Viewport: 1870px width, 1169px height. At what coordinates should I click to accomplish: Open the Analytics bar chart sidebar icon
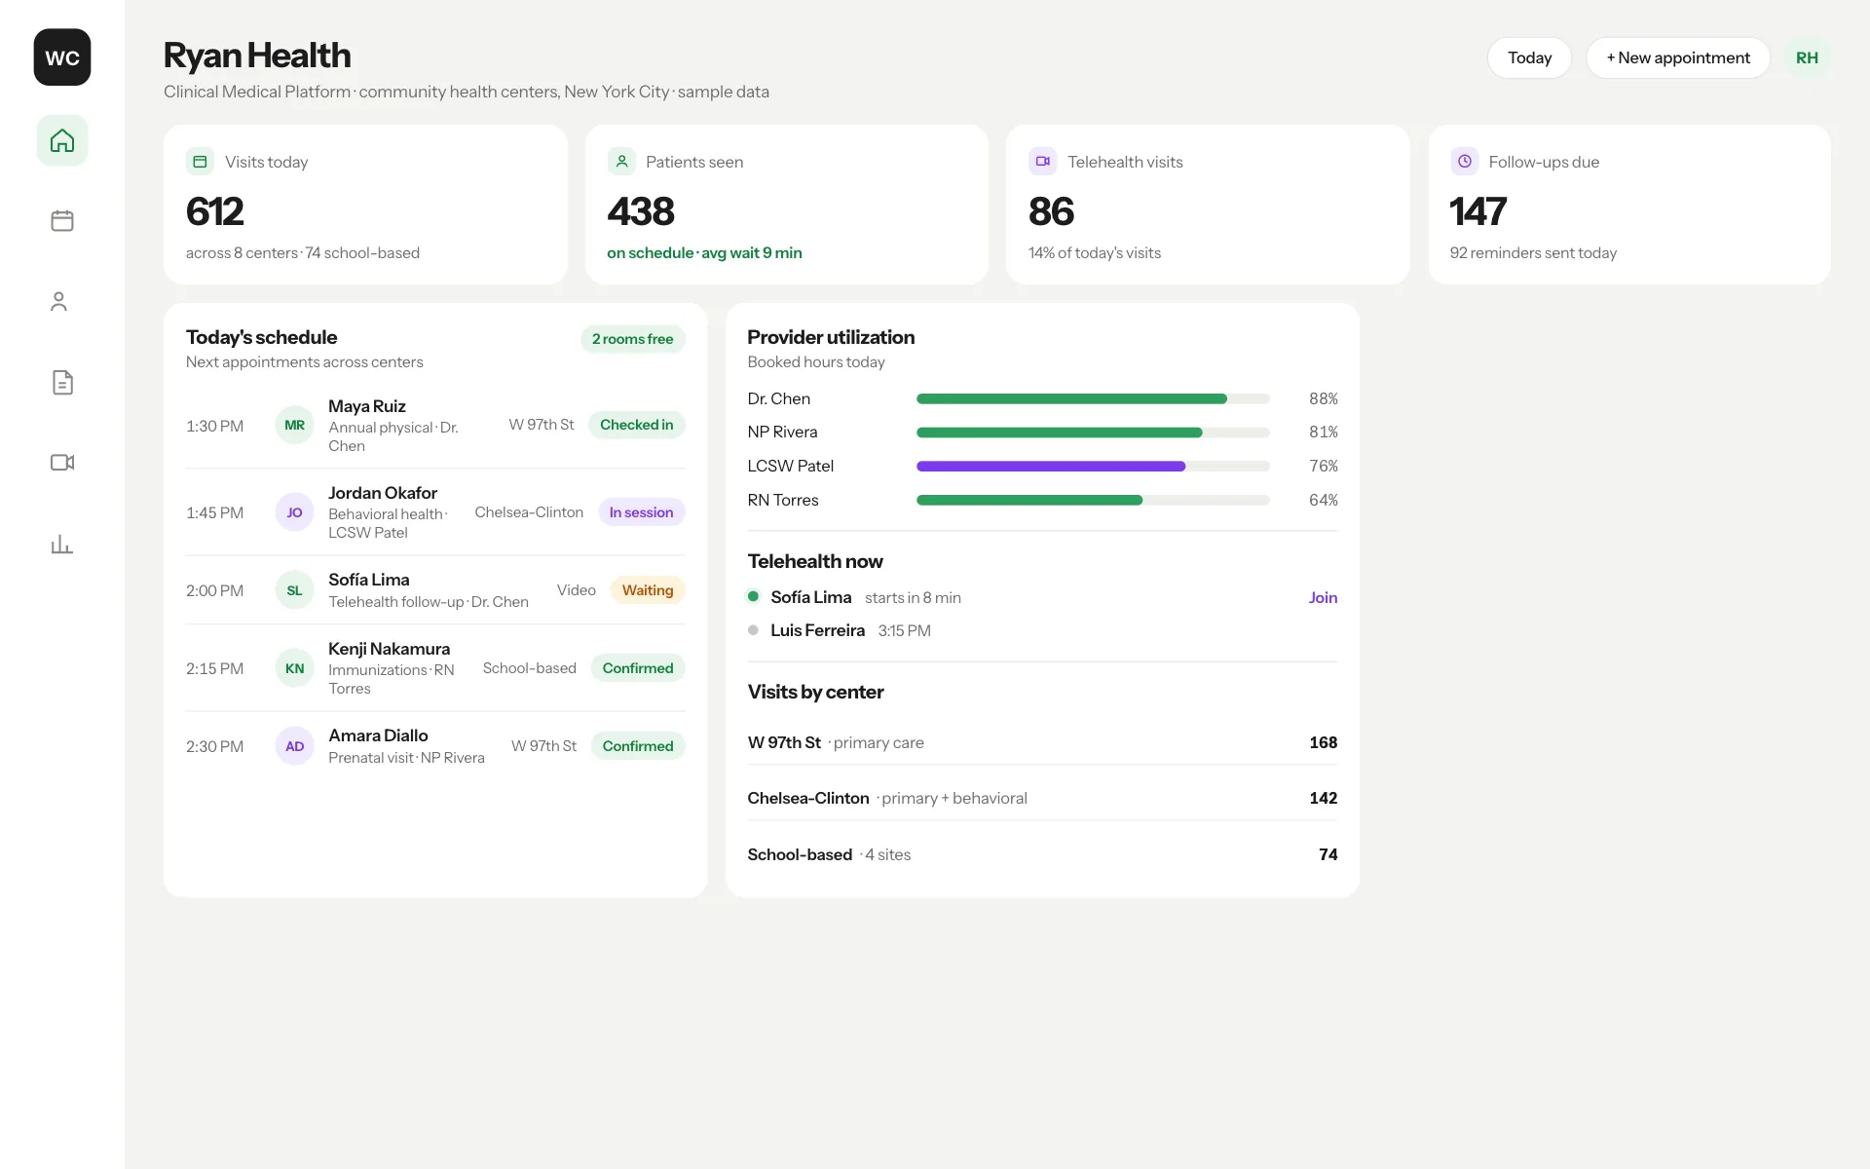click(x=62, y=544)
